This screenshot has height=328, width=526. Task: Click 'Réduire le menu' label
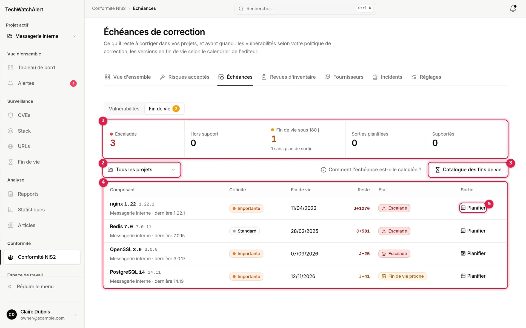coord(35,286)
